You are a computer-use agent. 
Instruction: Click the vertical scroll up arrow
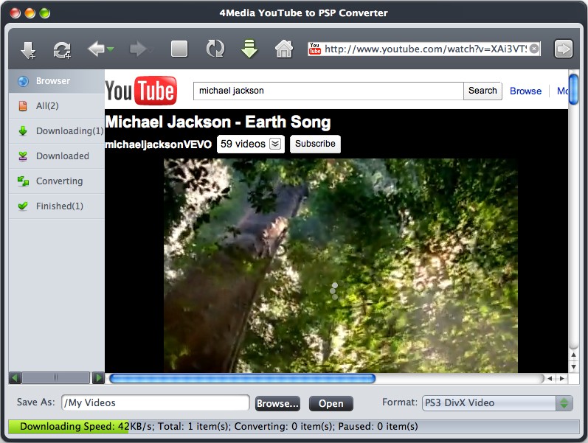click(x=573, y=355)
